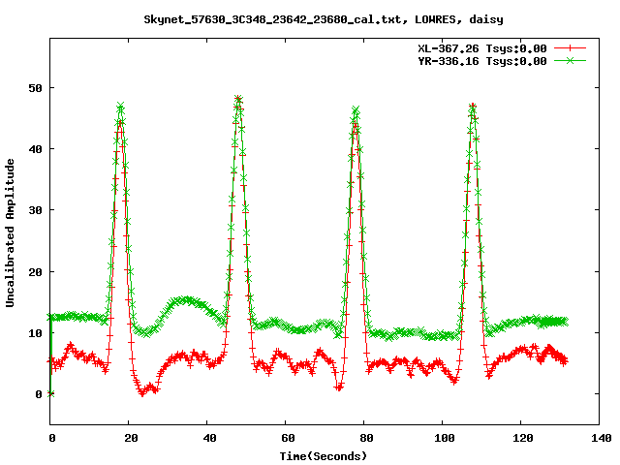Image resolution: width=620 pixels, height=465 pixels.
Task: Click the third peak apex near 78 seconds
Action: [x=356, y=109]
